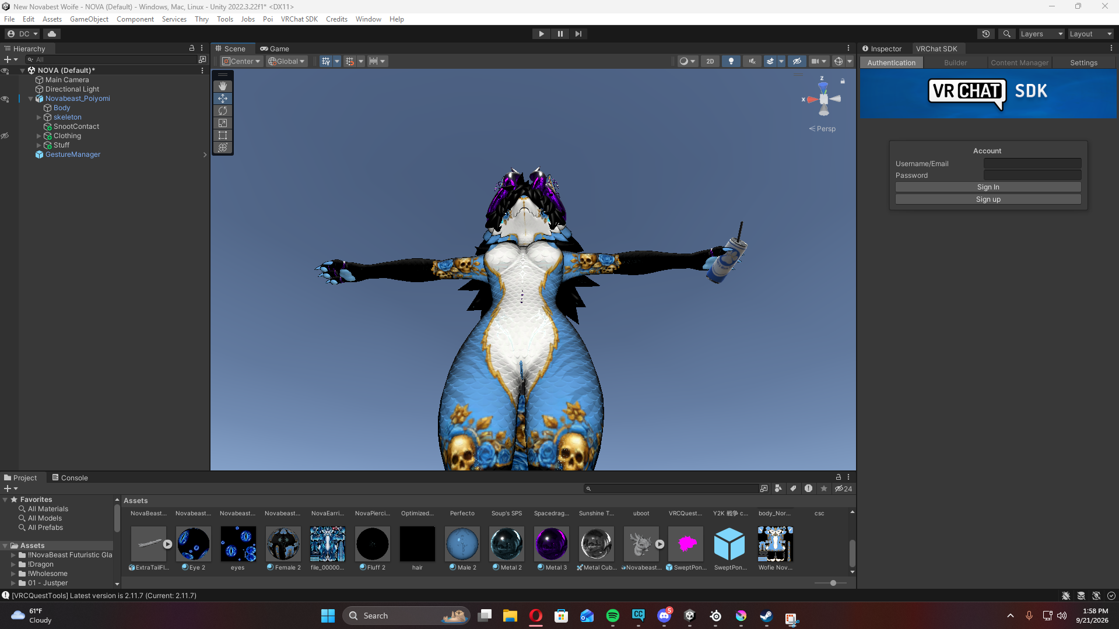Viewport: 1119px width, 629px height.
Task: Click the Play button
Action: tap(541, 34)
